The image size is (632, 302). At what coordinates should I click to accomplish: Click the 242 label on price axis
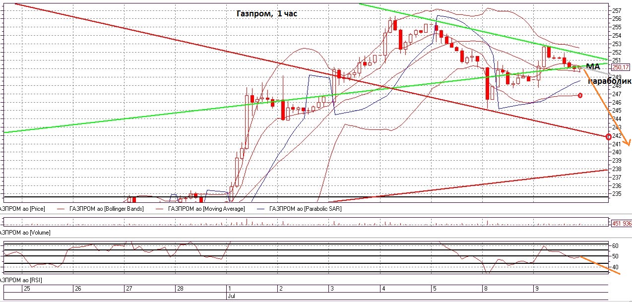pos(617,135)
